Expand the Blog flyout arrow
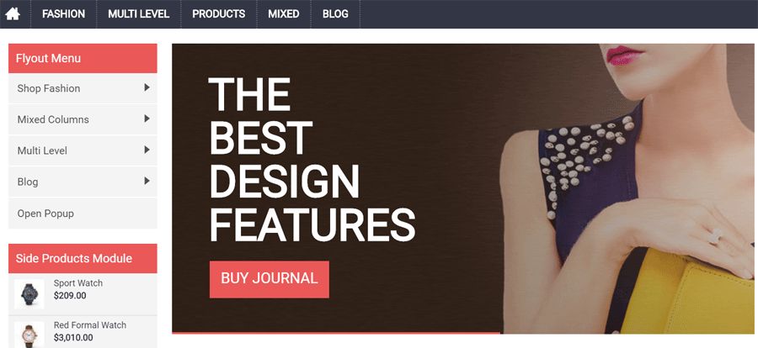Image resolution: width=758 pixels, height=348 pixels. pyautogui.click(x=147, y=181)
